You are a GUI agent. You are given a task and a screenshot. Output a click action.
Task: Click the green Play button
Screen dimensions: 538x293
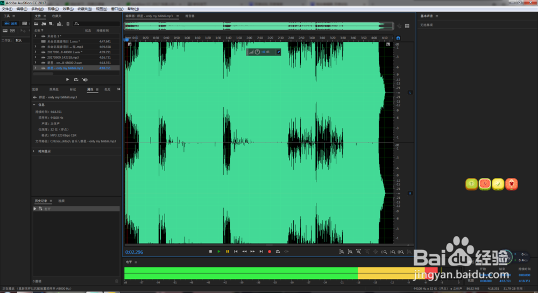click(219, 252)
